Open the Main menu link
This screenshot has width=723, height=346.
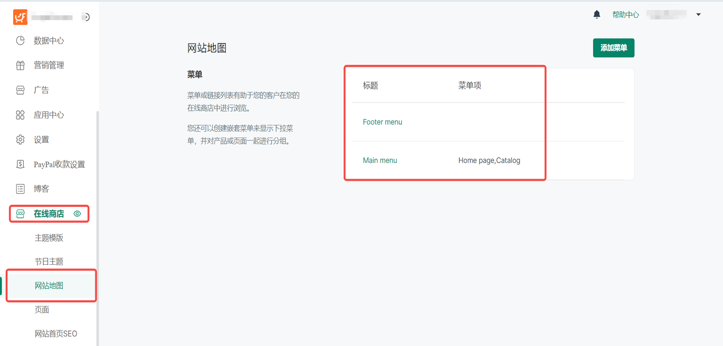(380, 160)
